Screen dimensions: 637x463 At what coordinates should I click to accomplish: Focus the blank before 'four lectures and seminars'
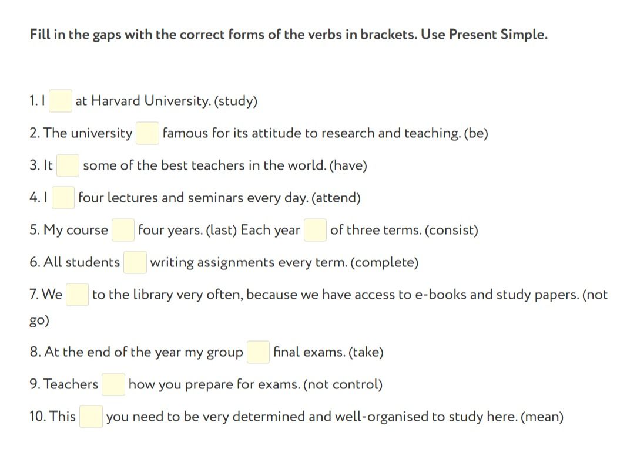[63, 198]
